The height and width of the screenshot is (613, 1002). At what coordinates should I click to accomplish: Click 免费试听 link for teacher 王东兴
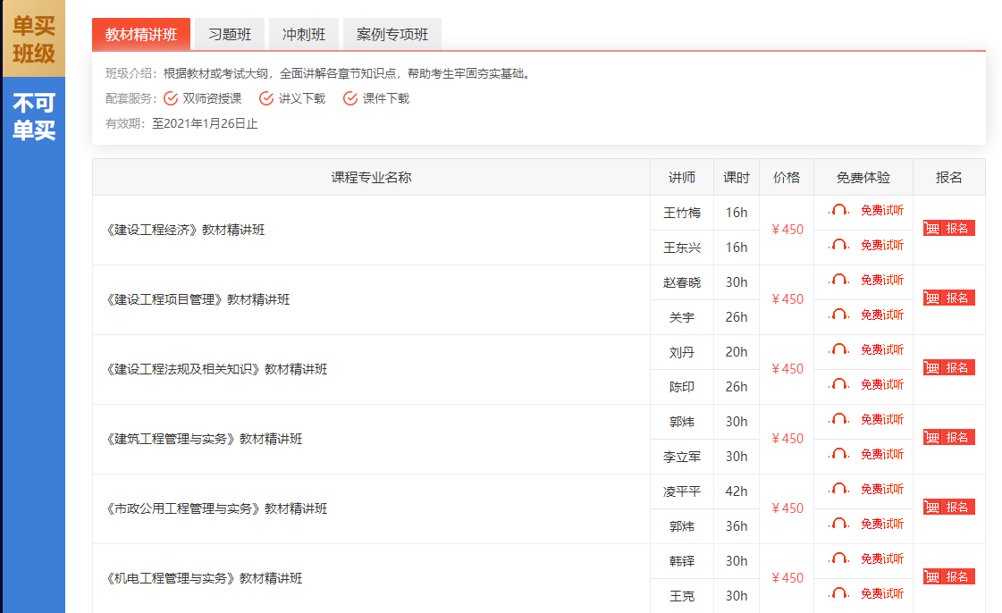(881, 246)
